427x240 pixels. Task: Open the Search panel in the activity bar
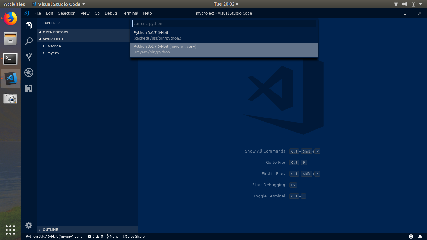tap(29, 41)
